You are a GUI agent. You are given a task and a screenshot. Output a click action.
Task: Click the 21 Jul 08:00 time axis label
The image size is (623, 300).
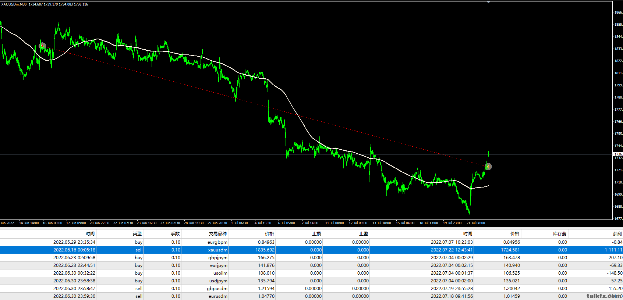pyautogui.click(x=476, y=223)
